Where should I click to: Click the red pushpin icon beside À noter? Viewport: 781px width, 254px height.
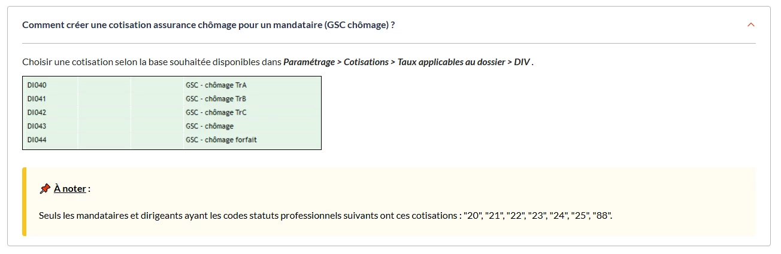(45, 189)
